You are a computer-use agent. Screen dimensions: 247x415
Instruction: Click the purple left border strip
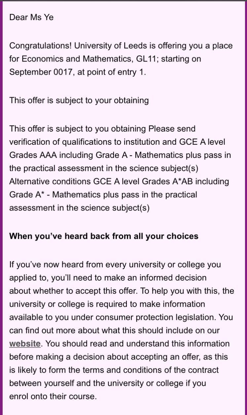[x=1, y=207]
